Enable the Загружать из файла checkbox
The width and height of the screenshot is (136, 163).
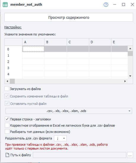point(7,89)
